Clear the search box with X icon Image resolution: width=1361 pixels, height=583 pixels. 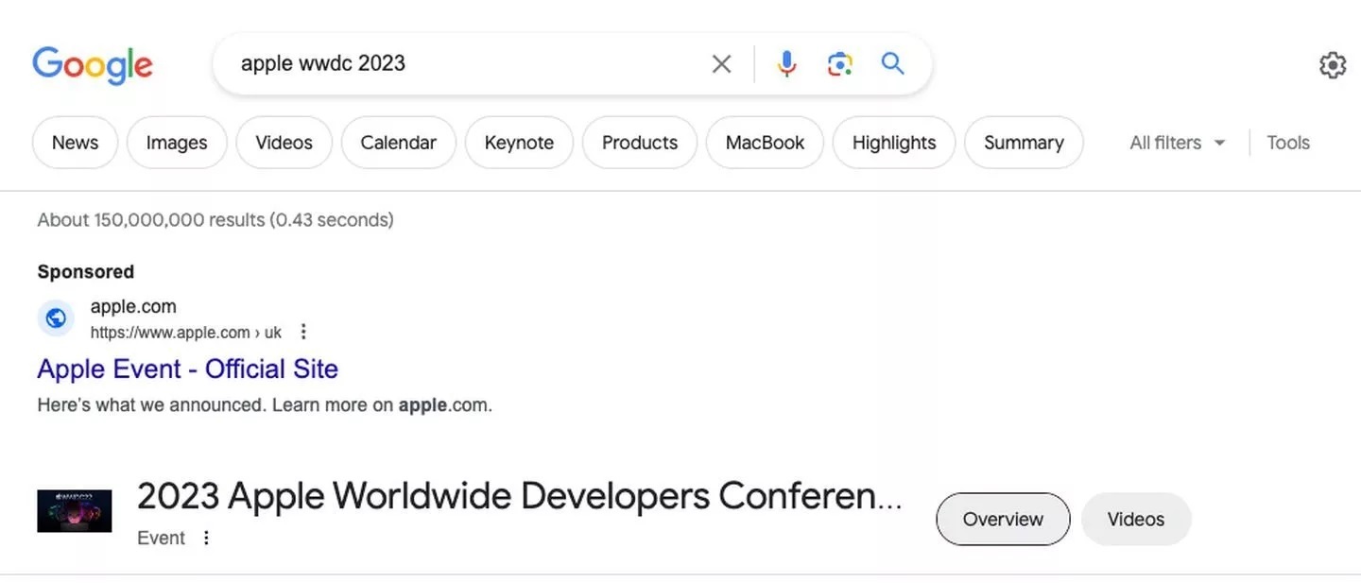721,64
